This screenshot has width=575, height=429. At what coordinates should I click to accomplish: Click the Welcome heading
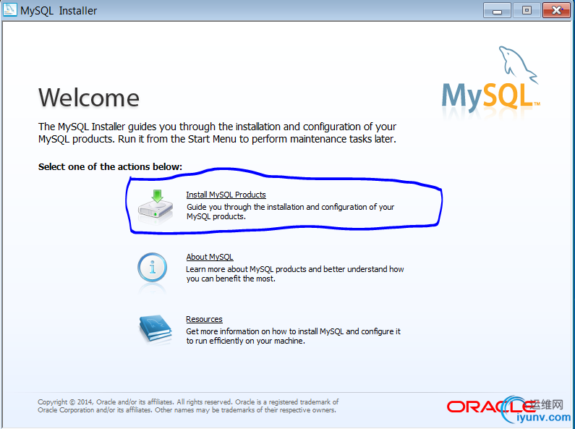click(x=89, y=98)
